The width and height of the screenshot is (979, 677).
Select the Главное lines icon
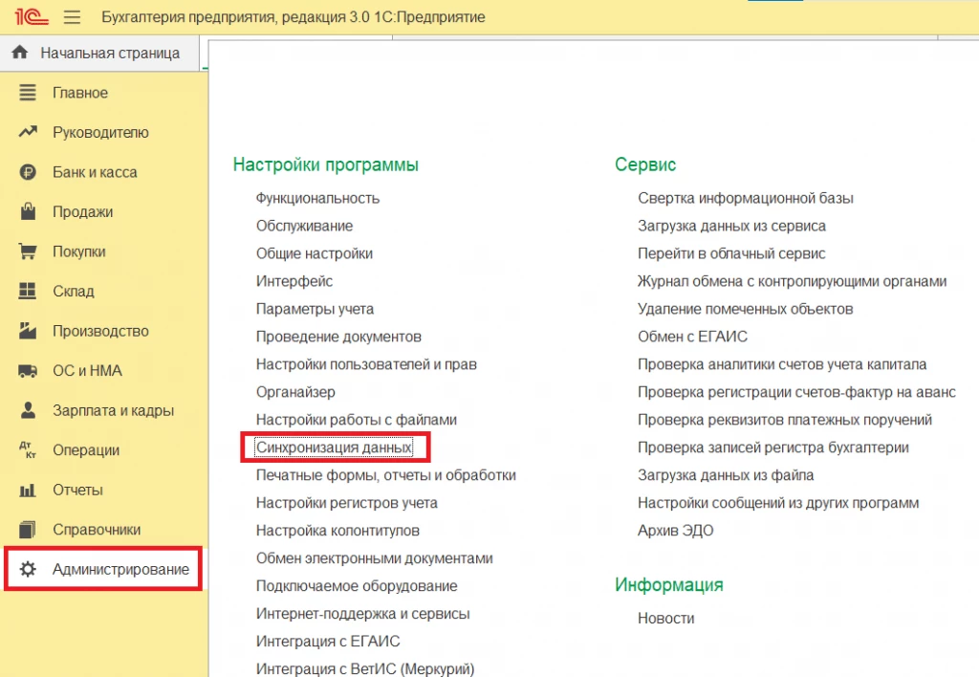coord(28,93)
